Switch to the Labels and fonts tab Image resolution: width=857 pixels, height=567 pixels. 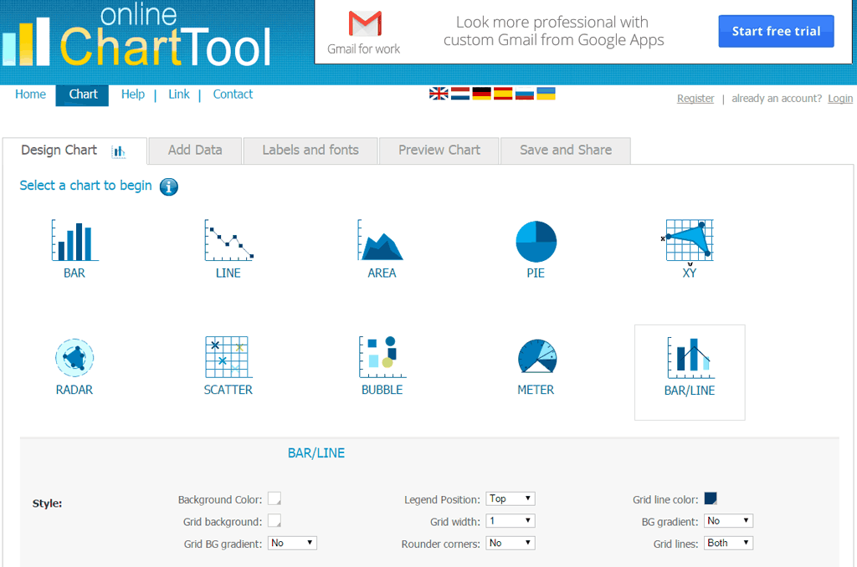point(310,151)
